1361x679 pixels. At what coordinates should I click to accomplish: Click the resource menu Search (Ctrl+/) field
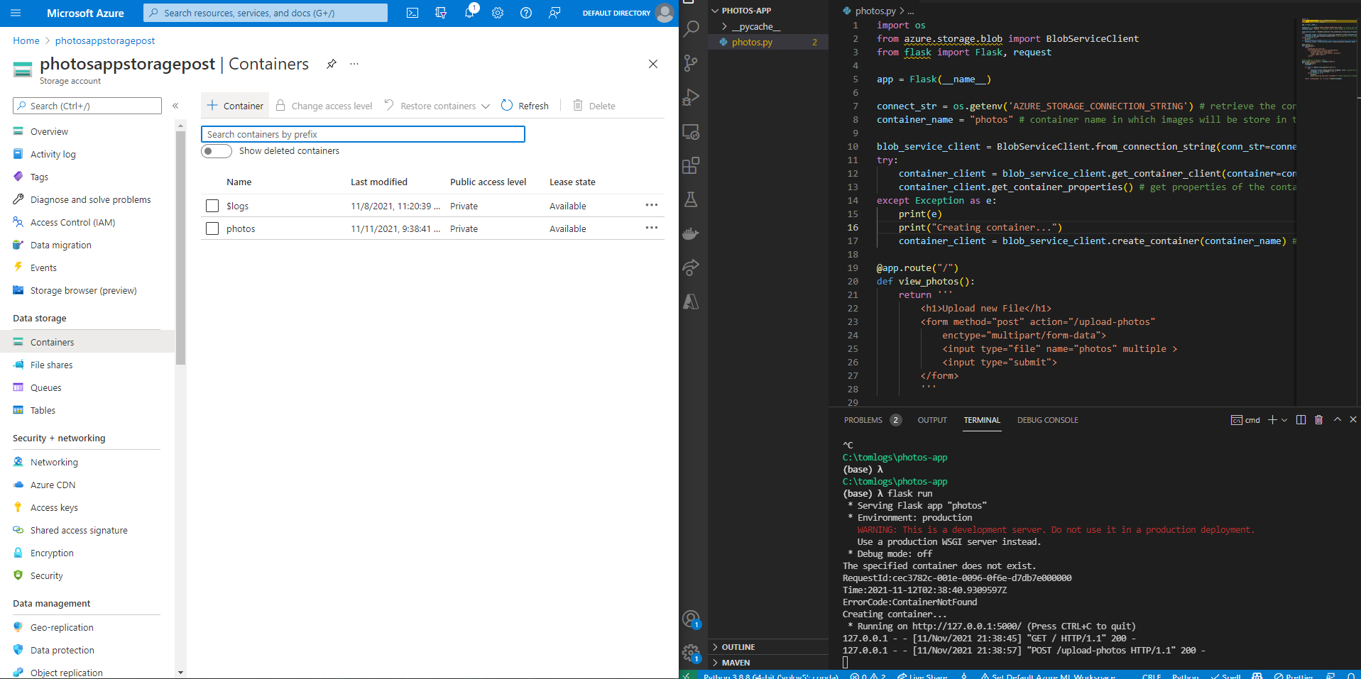point(87,106)
